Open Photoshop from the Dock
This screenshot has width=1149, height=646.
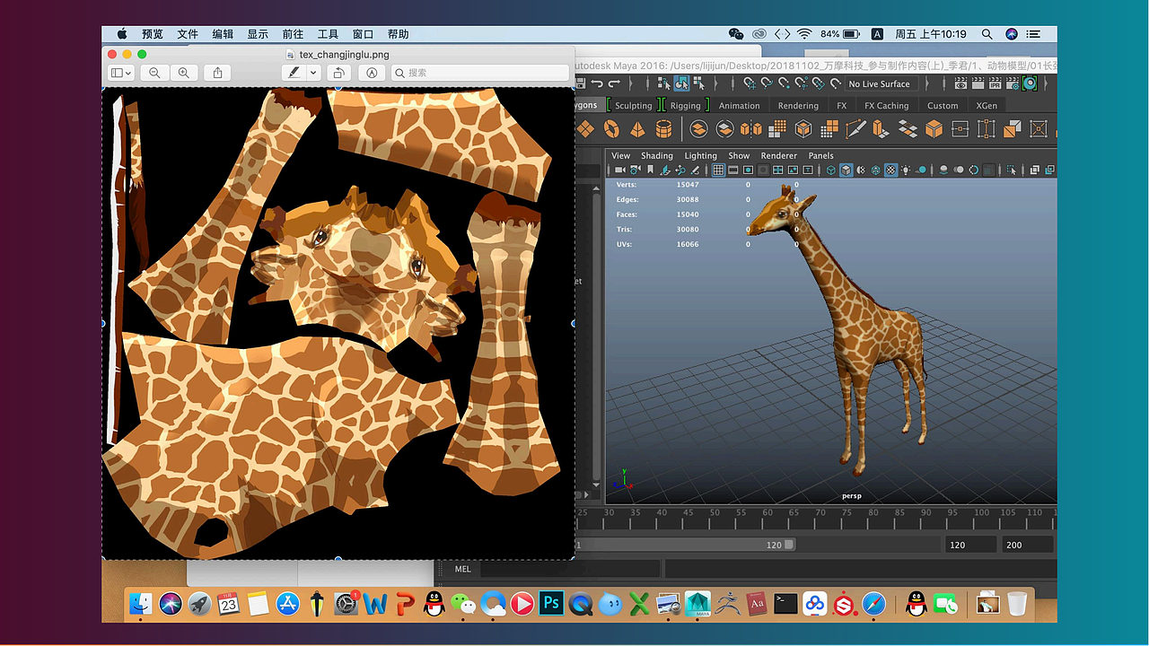[551, 603]
